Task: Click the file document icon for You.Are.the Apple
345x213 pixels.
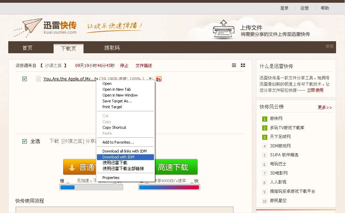Action: 38,79
